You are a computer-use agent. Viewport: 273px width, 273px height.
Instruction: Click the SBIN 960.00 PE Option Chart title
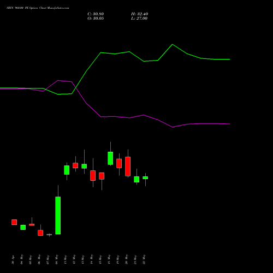tap(38, 8)
